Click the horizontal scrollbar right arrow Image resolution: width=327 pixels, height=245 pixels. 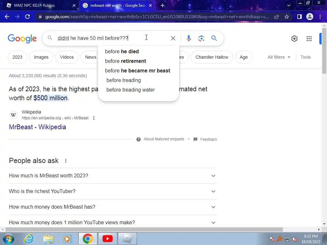pos(319,230)
